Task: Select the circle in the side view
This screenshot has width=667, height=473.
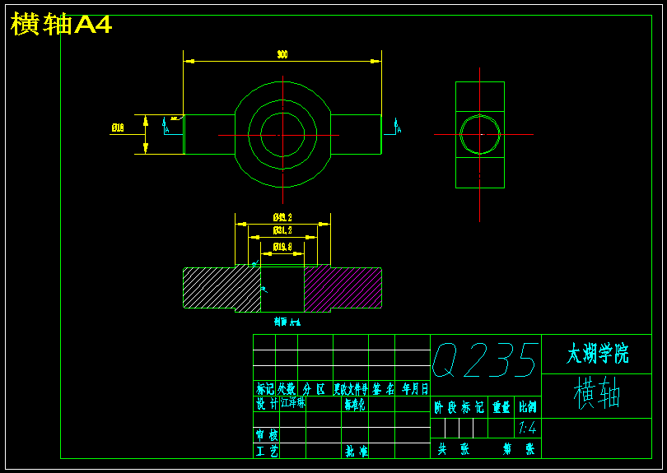Action: point(480,134)
